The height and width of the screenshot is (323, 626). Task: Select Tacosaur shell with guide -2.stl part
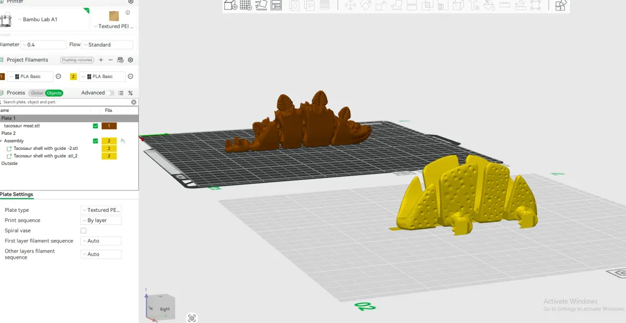click(46, 149)
